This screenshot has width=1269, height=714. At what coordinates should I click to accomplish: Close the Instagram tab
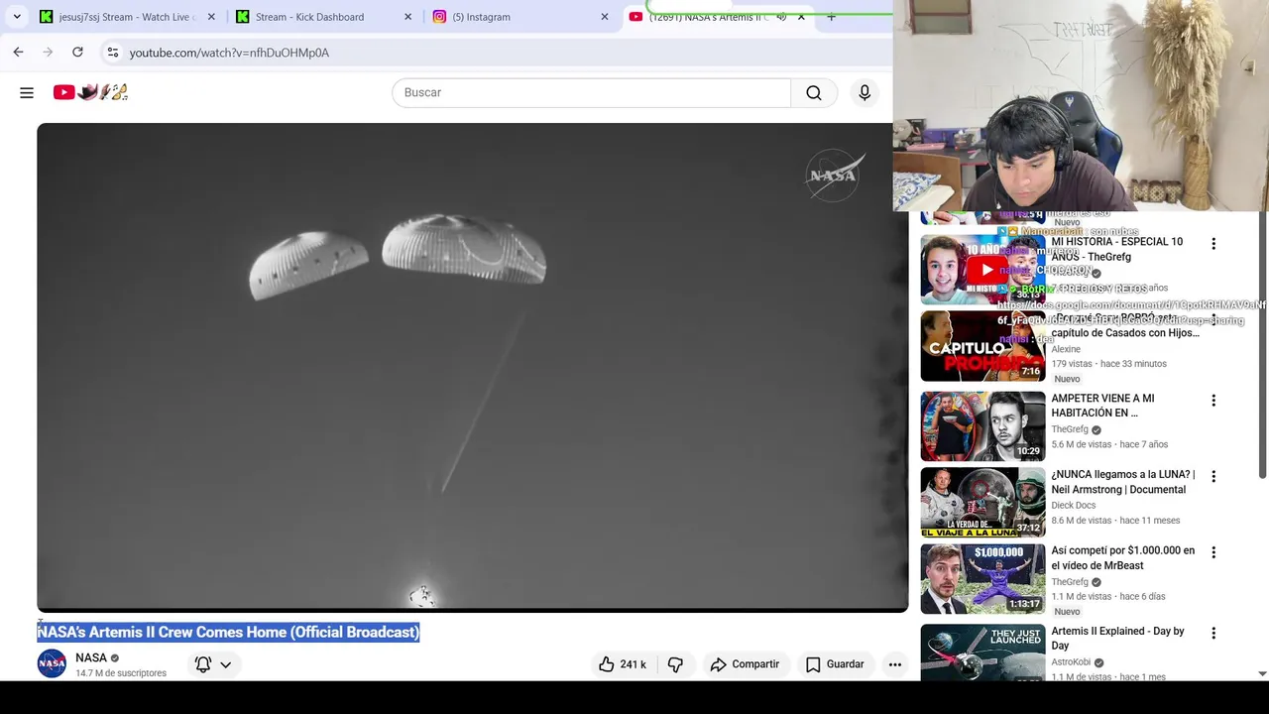click(605, 17)
